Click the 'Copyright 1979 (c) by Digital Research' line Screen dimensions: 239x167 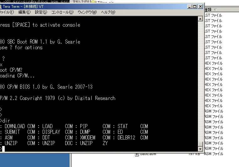point(58,98)
